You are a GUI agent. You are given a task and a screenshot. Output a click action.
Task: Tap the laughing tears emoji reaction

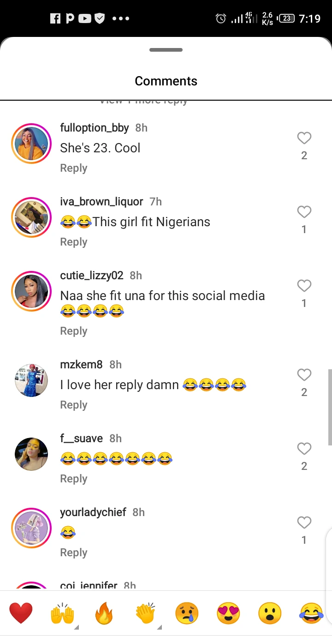311,614
